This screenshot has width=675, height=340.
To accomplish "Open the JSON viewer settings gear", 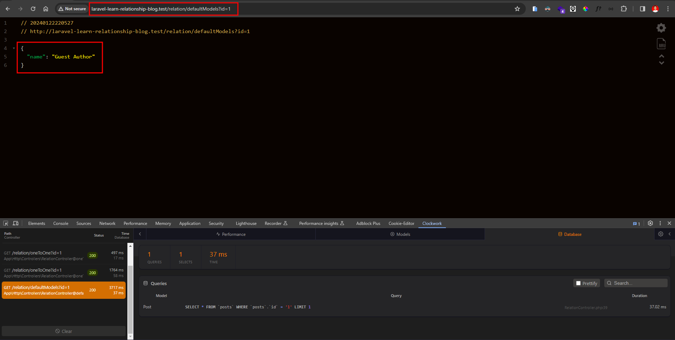I will (x=661, y=28).
